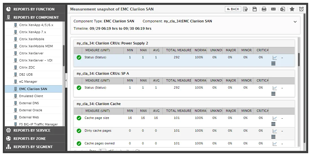Viewport: 311px width, 156px height.
Task: Open graph for Power Supply 2 Status
Action: (x=275, y=58)
